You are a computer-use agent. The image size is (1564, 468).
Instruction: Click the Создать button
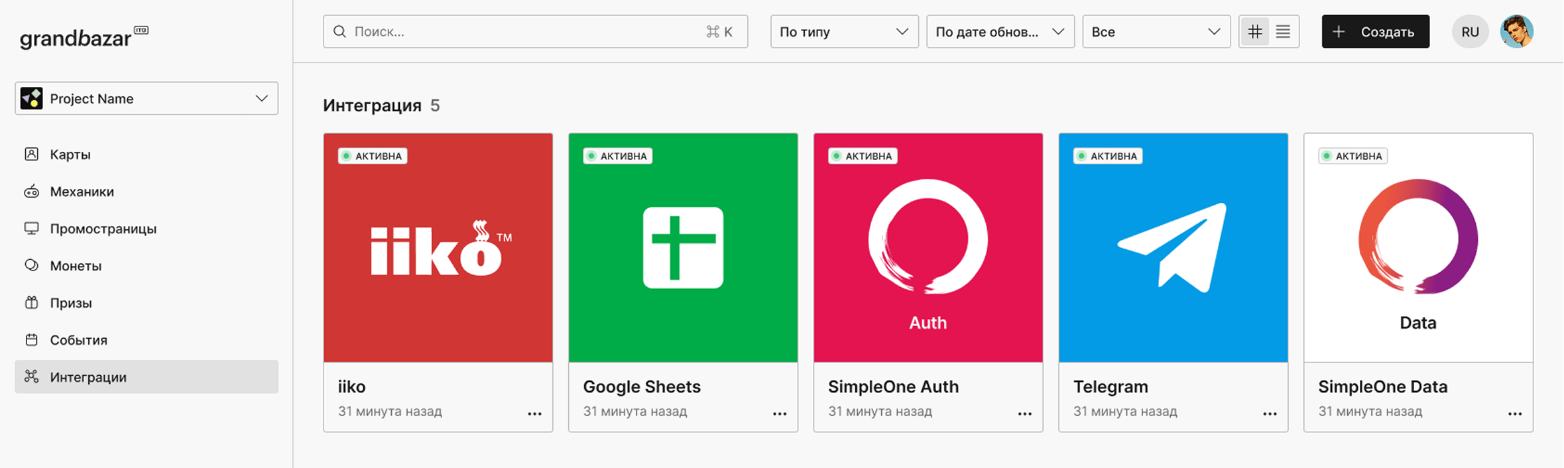click(x=1375, y=32)
